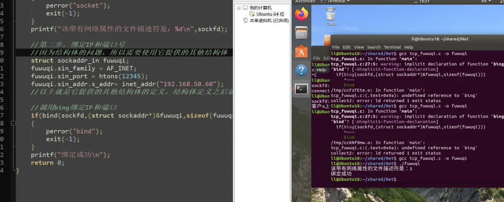Click the comment '//以上就是它提供的其他结构体的定义'
Viewport: 504px width, 202px height.
[x=132, y=92]
